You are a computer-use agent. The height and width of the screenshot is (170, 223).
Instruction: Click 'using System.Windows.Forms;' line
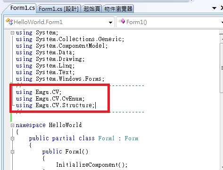[60, 79]
